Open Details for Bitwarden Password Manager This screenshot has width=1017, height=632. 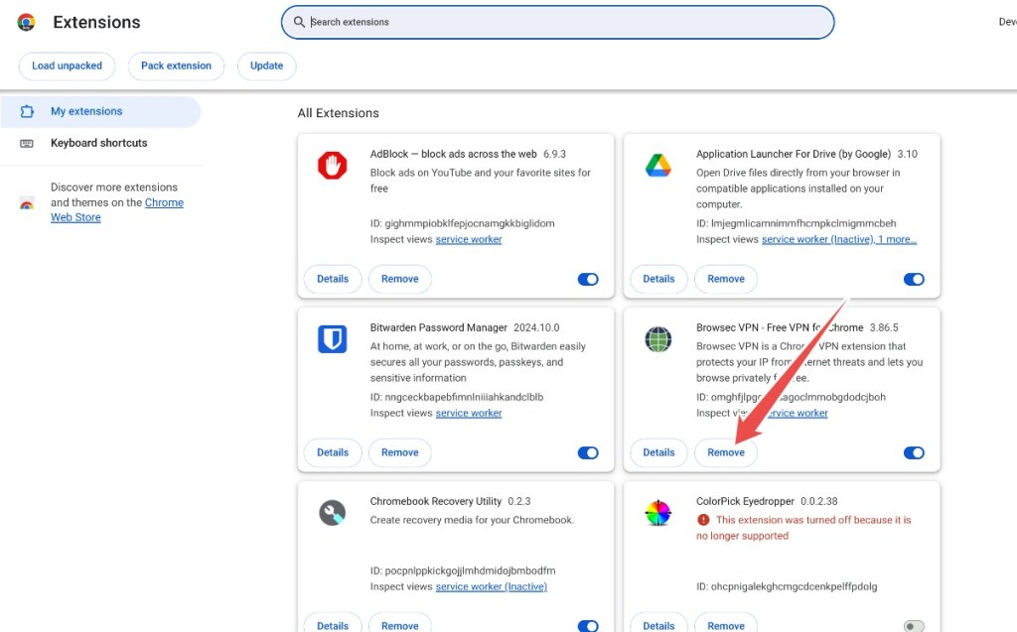pos(333,453)
